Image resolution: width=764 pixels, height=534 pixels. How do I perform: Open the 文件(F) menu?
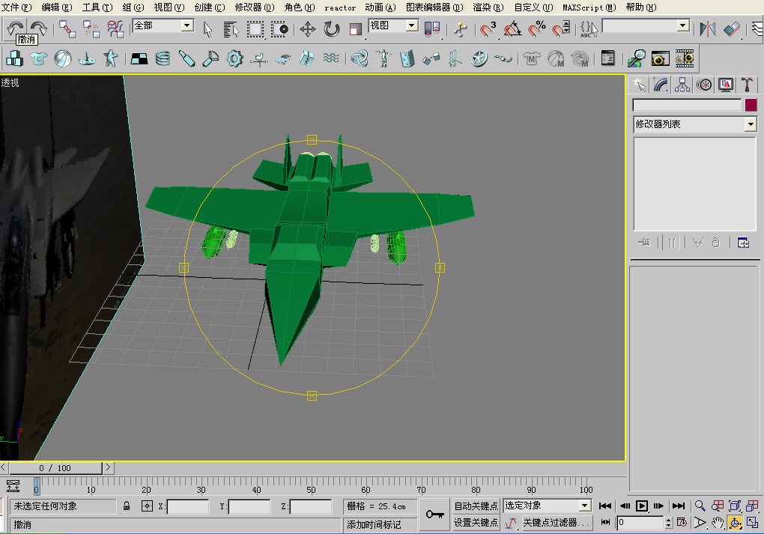[x=16, y=7]
